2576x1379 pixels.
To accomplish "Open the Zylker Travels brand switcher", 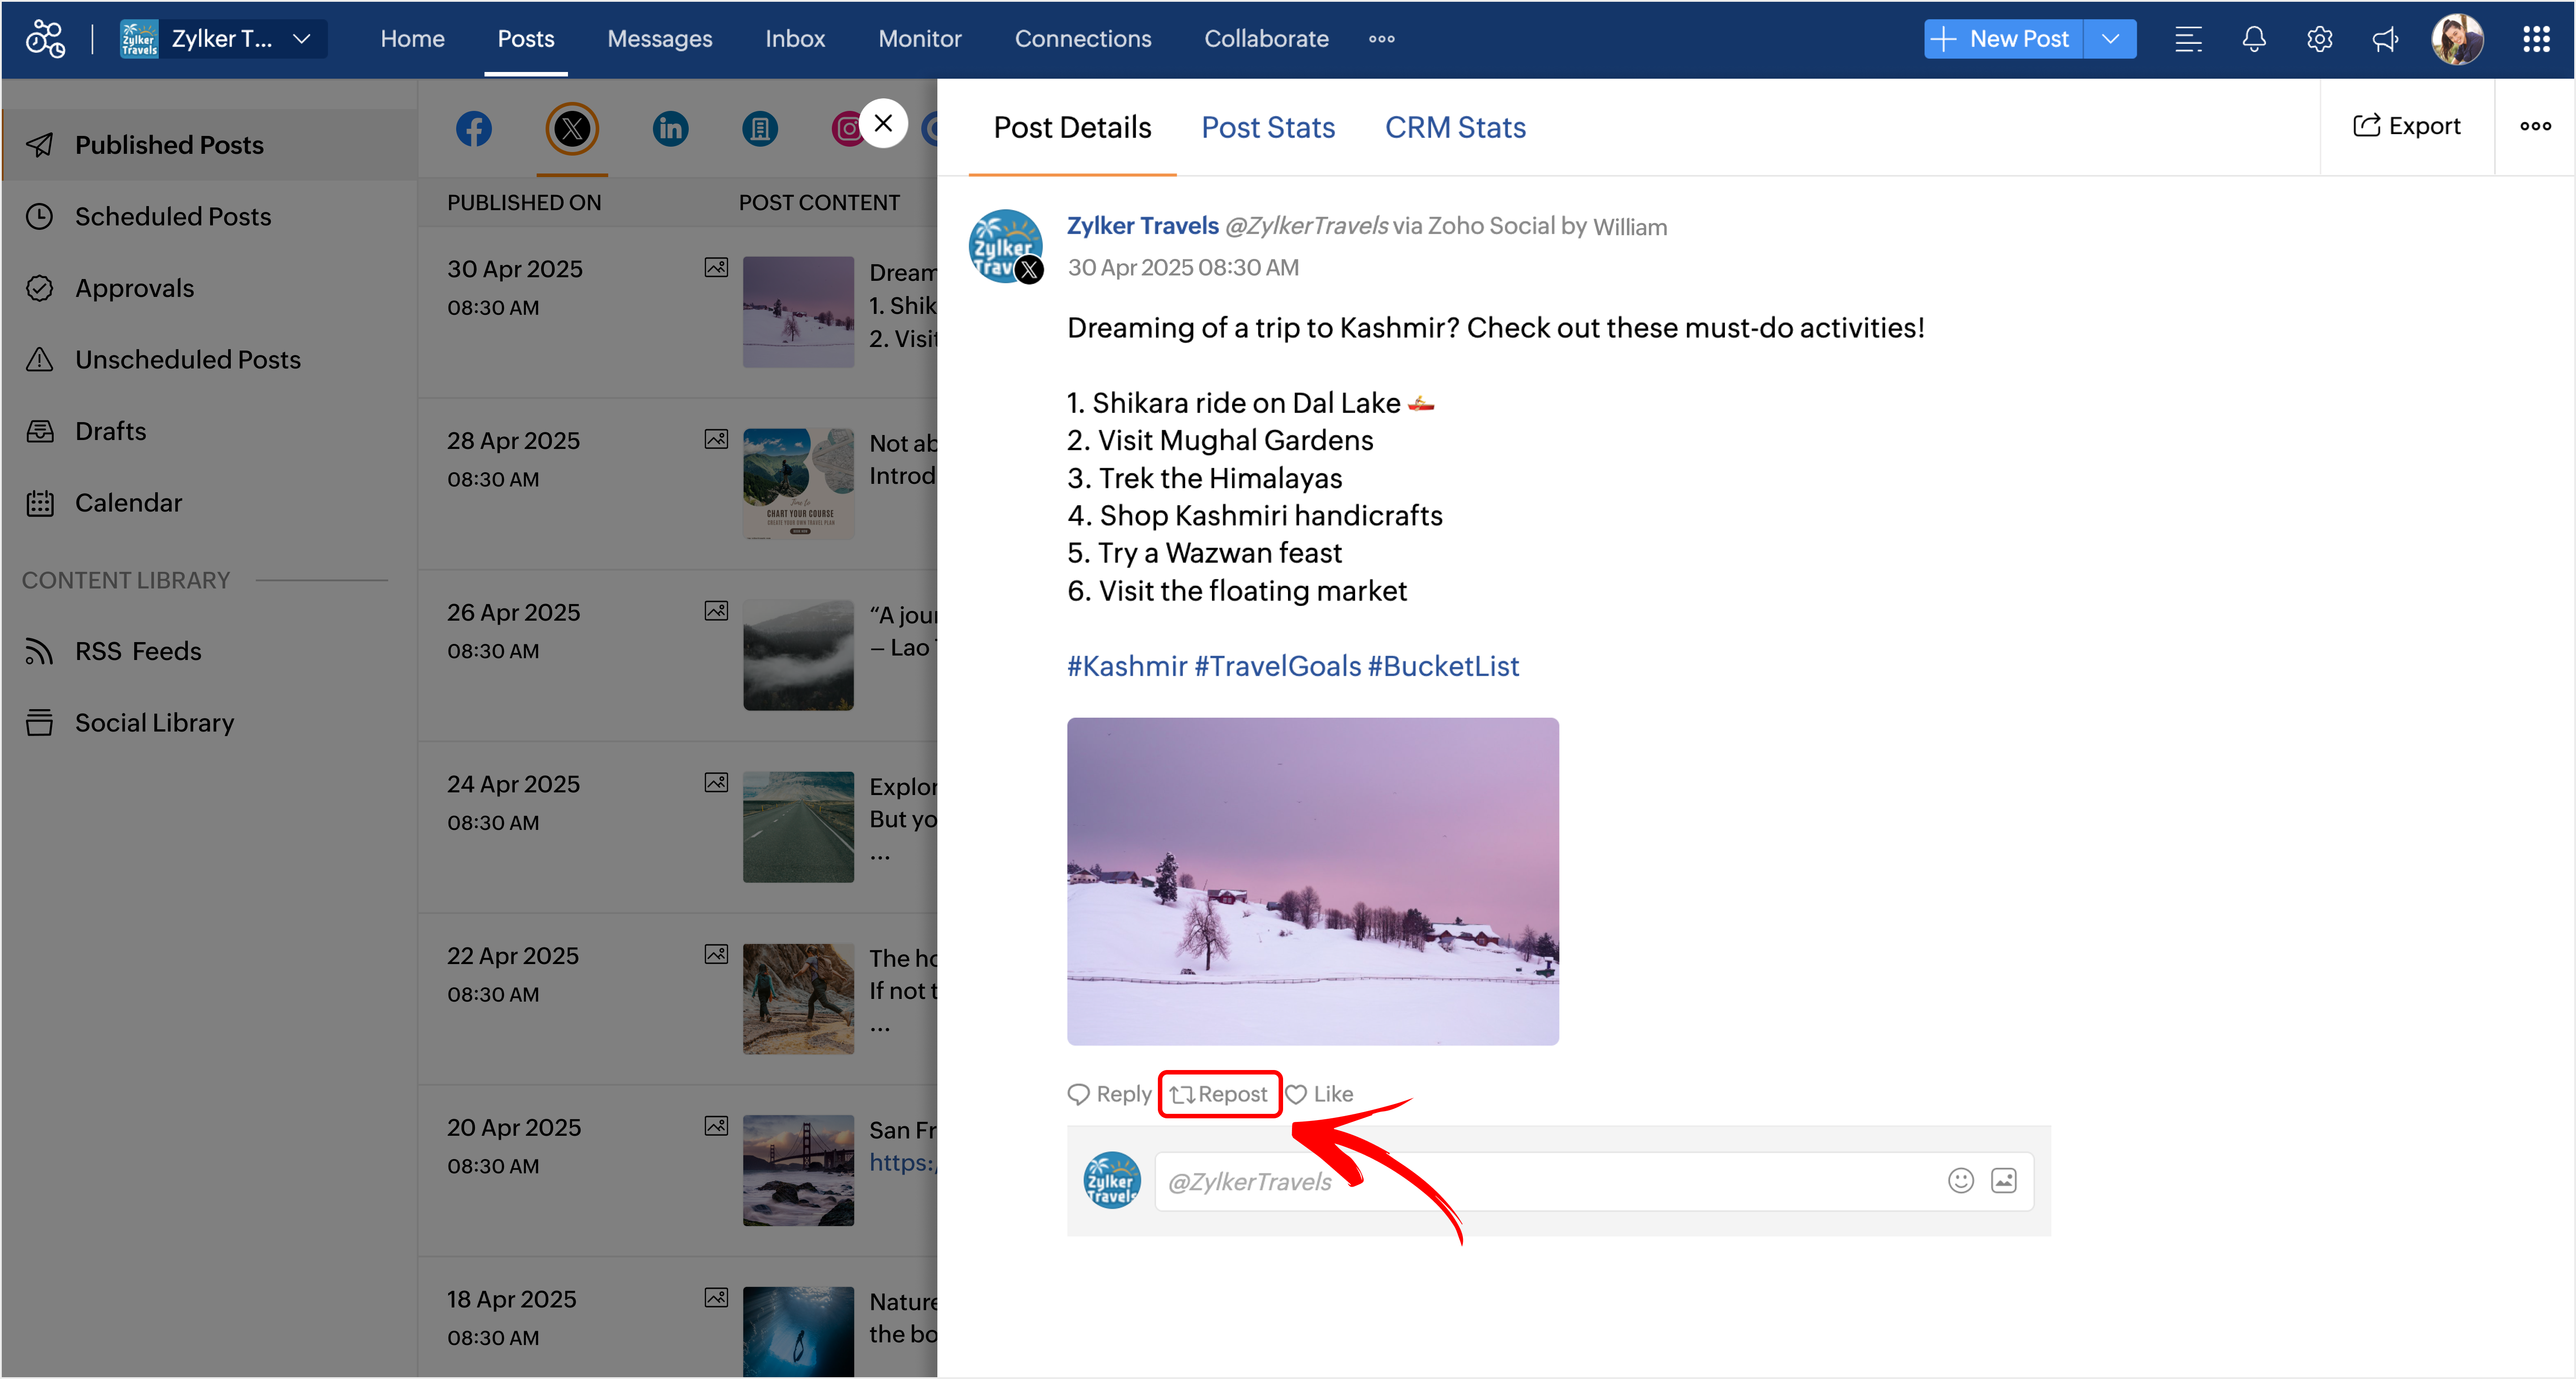I will [222, 39].
